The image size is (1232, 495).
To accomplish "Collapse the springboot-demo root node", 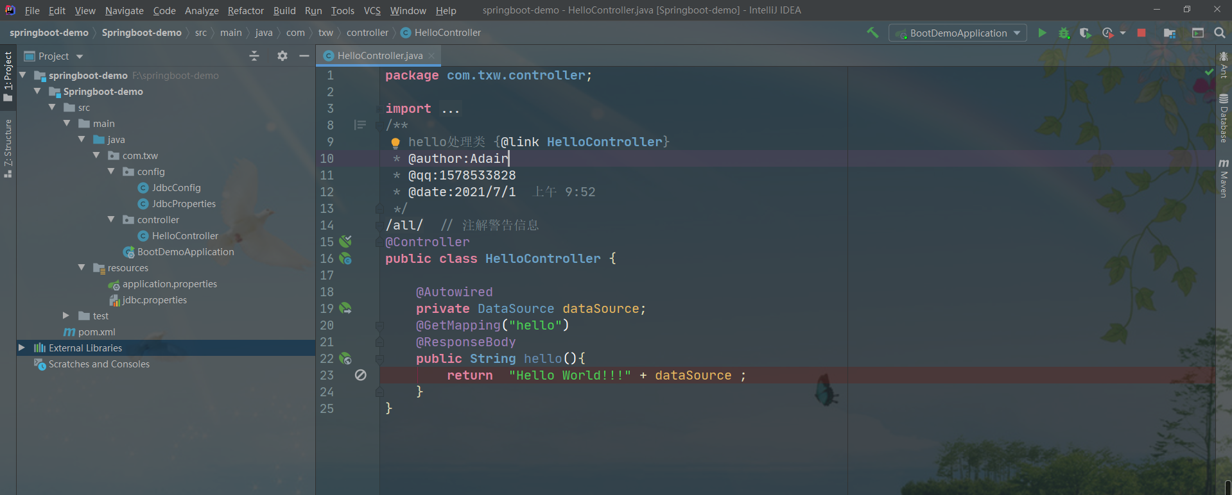I will click(x=22, y=75).
